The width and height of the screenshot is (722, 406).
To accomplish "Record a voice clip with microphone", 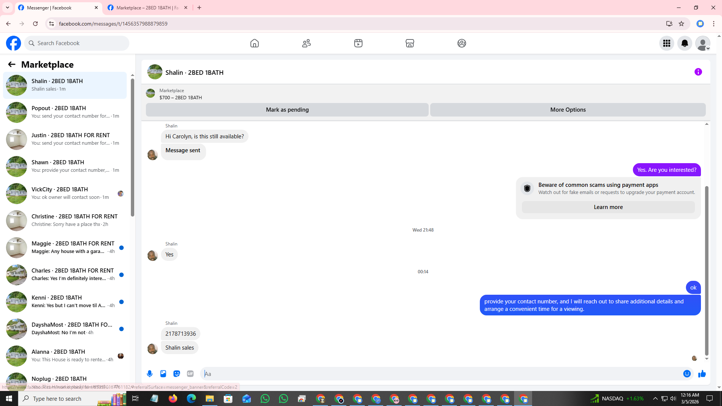I will [x=150, y=374].
